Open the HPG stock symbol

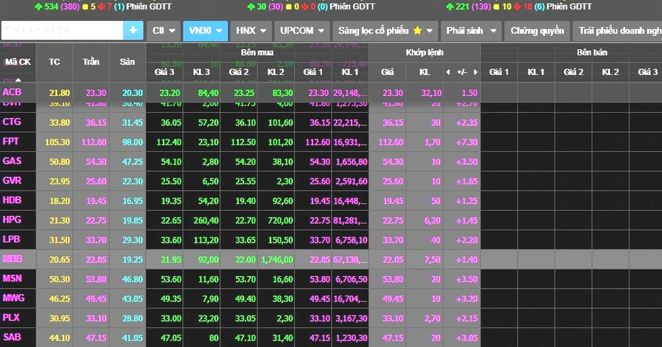tap(12, 220)
